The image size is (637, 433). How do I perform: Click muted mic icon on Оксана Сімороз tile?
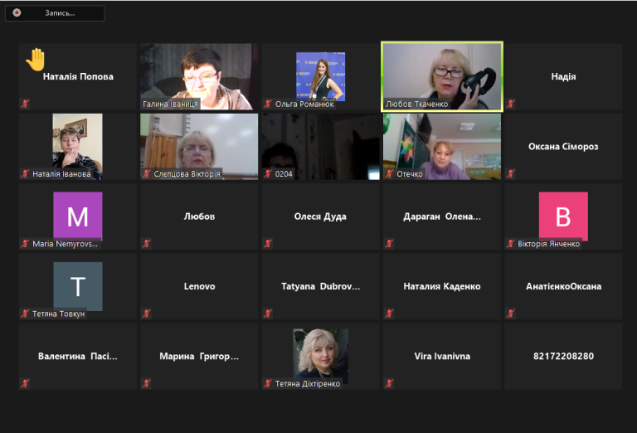(511, 174)
